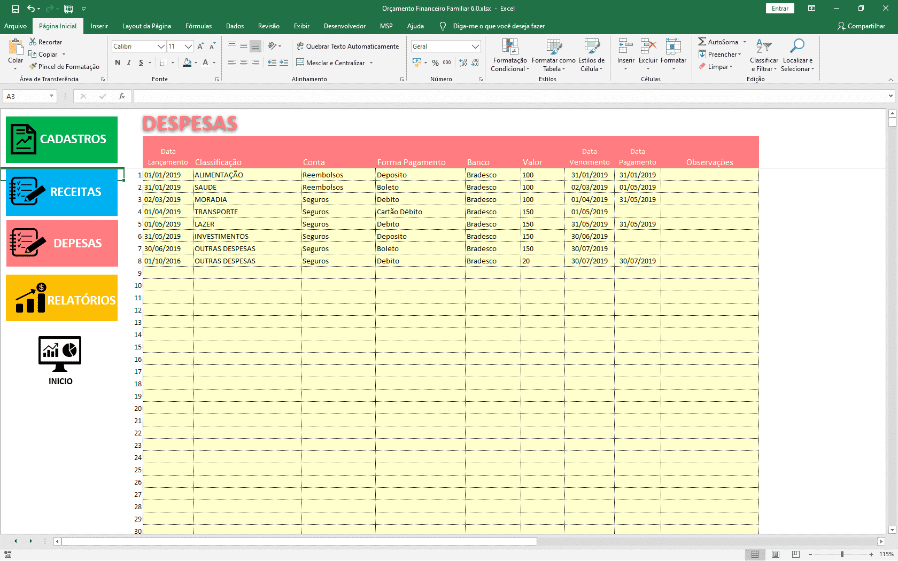The width and height of the screenshot is (898, 561).
Task: Toggle align text left
Action: 231,63
